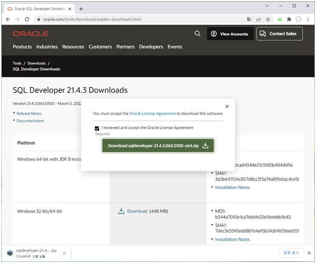Open the Oracle License Agreement link
Screen dimensions: 317x264
[x=153, y=113]
